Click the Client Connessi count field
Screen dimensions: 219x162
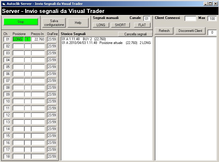pos(190,18)
